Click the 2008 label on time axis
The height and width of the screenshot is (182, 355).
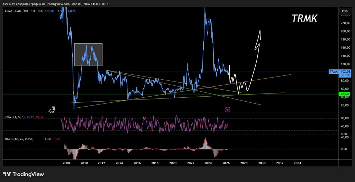[x=66, y=163]
